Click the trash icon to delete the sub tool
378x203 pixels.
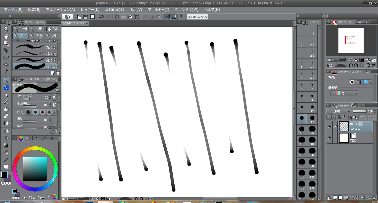[x=58, y=73]
